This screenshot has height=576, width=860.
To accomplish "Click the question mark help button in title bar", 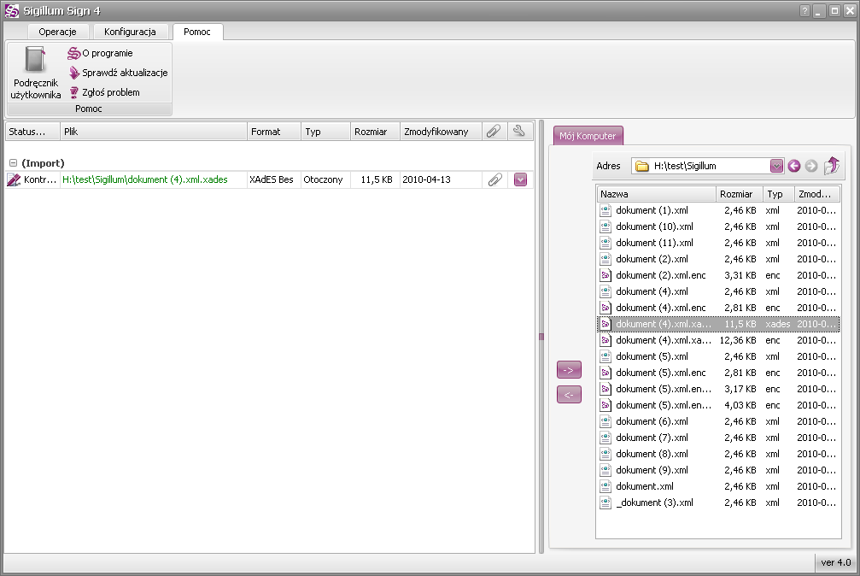I will pyautogui.click(x=804, y=11).
